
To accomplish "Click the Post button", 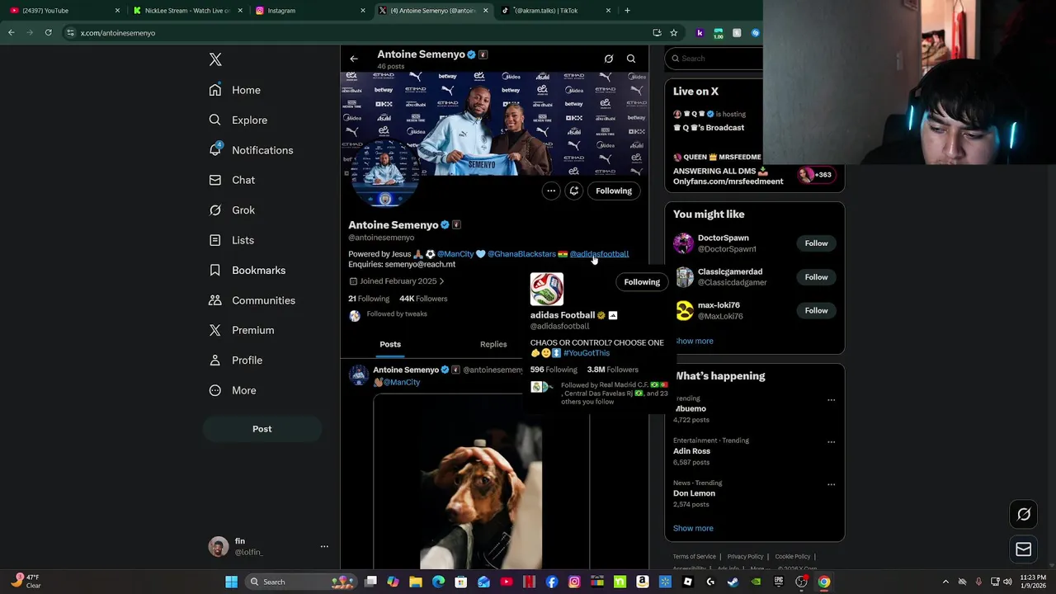I will pyautogui.click(x=262, y=429).
